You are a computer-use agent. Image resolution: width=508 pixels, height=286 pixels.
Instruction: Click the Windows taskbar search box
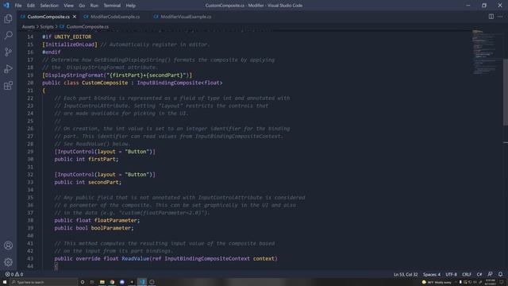click(x=44, y=282)
